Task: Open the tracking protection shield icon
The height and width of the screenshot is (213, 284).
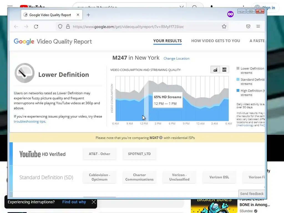Action: pyautogui.click(x=60, y=27)
